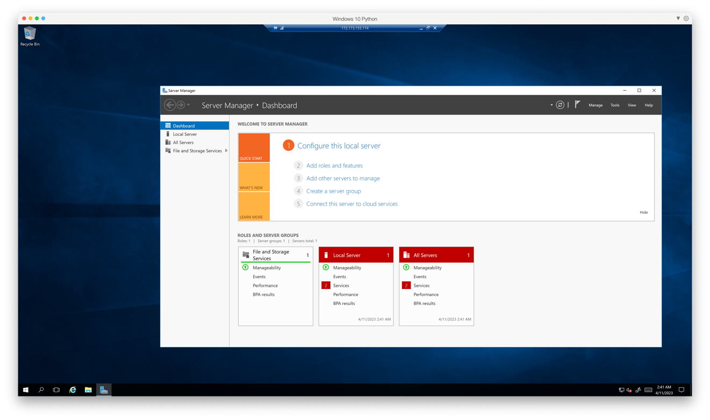Click Add roles and features link

334,165
